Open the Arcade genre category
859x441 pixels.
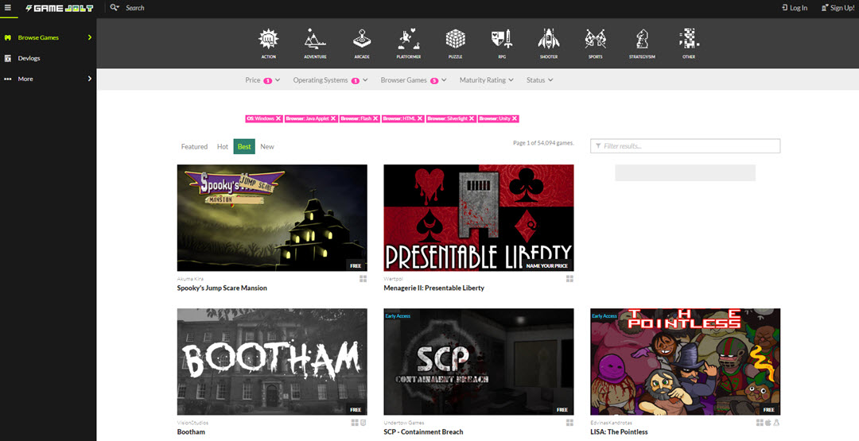point(362,40)
